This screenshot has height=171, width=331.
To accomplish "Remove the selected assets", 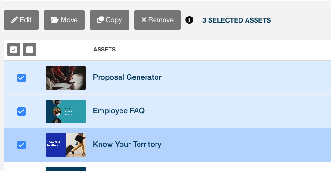I will pyautogui.click(x=157, y=20).
